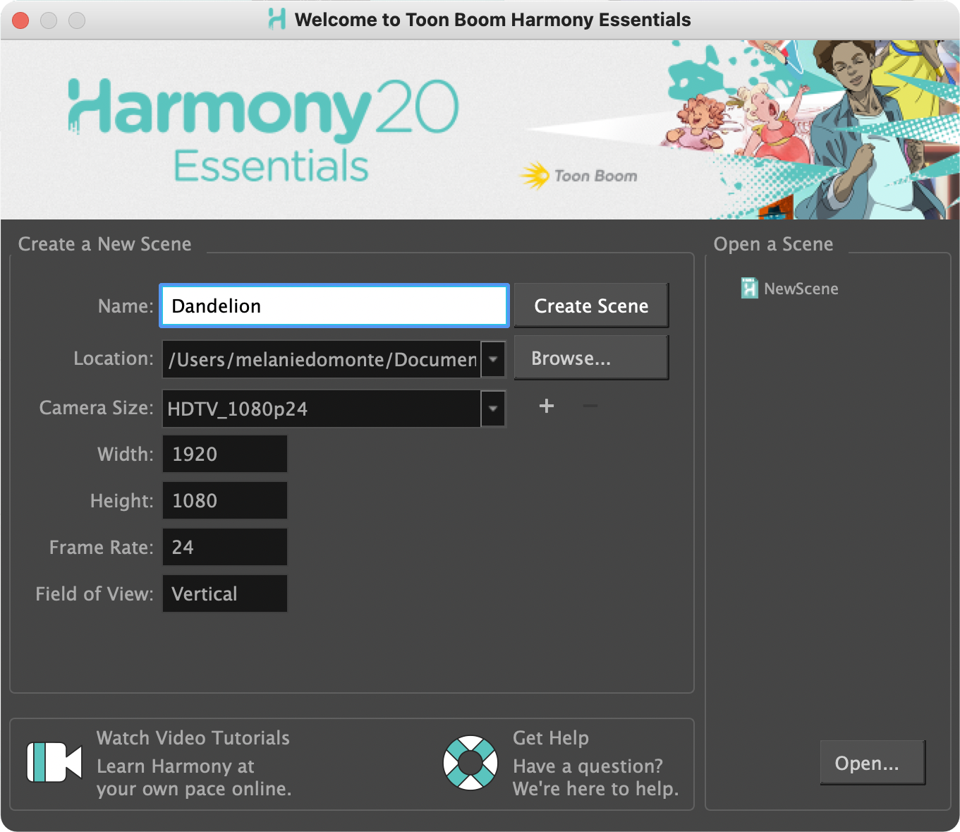Create the Dandelion scene
The height and width of the screenshot is (832, 960).
tap(591, 306)
